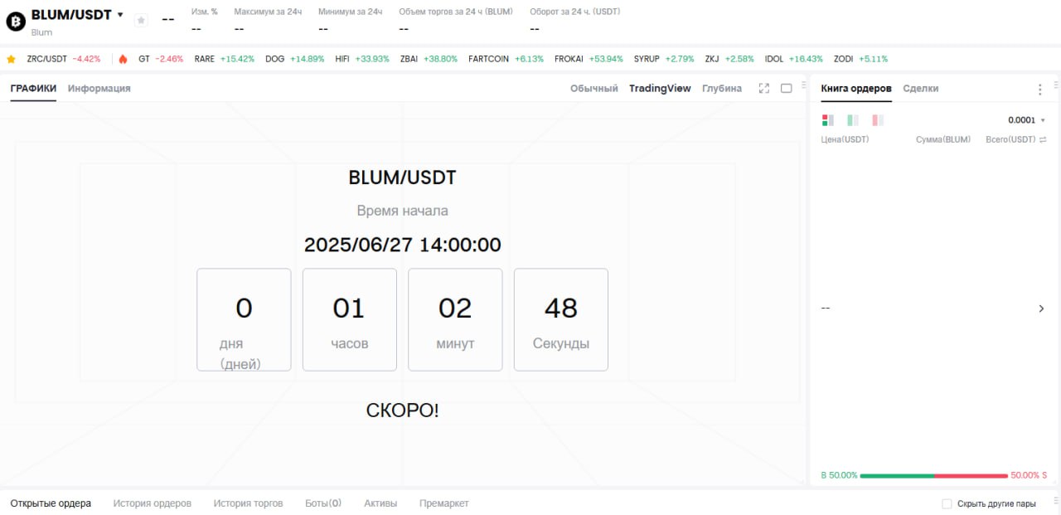Swap the Всего(USDT) column unit

(1043, 139)
